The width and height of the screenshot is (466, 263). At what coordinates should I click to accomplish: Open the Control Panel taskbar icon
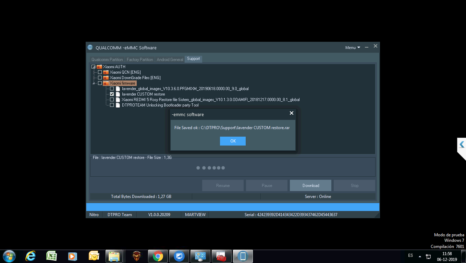[200, 256]
